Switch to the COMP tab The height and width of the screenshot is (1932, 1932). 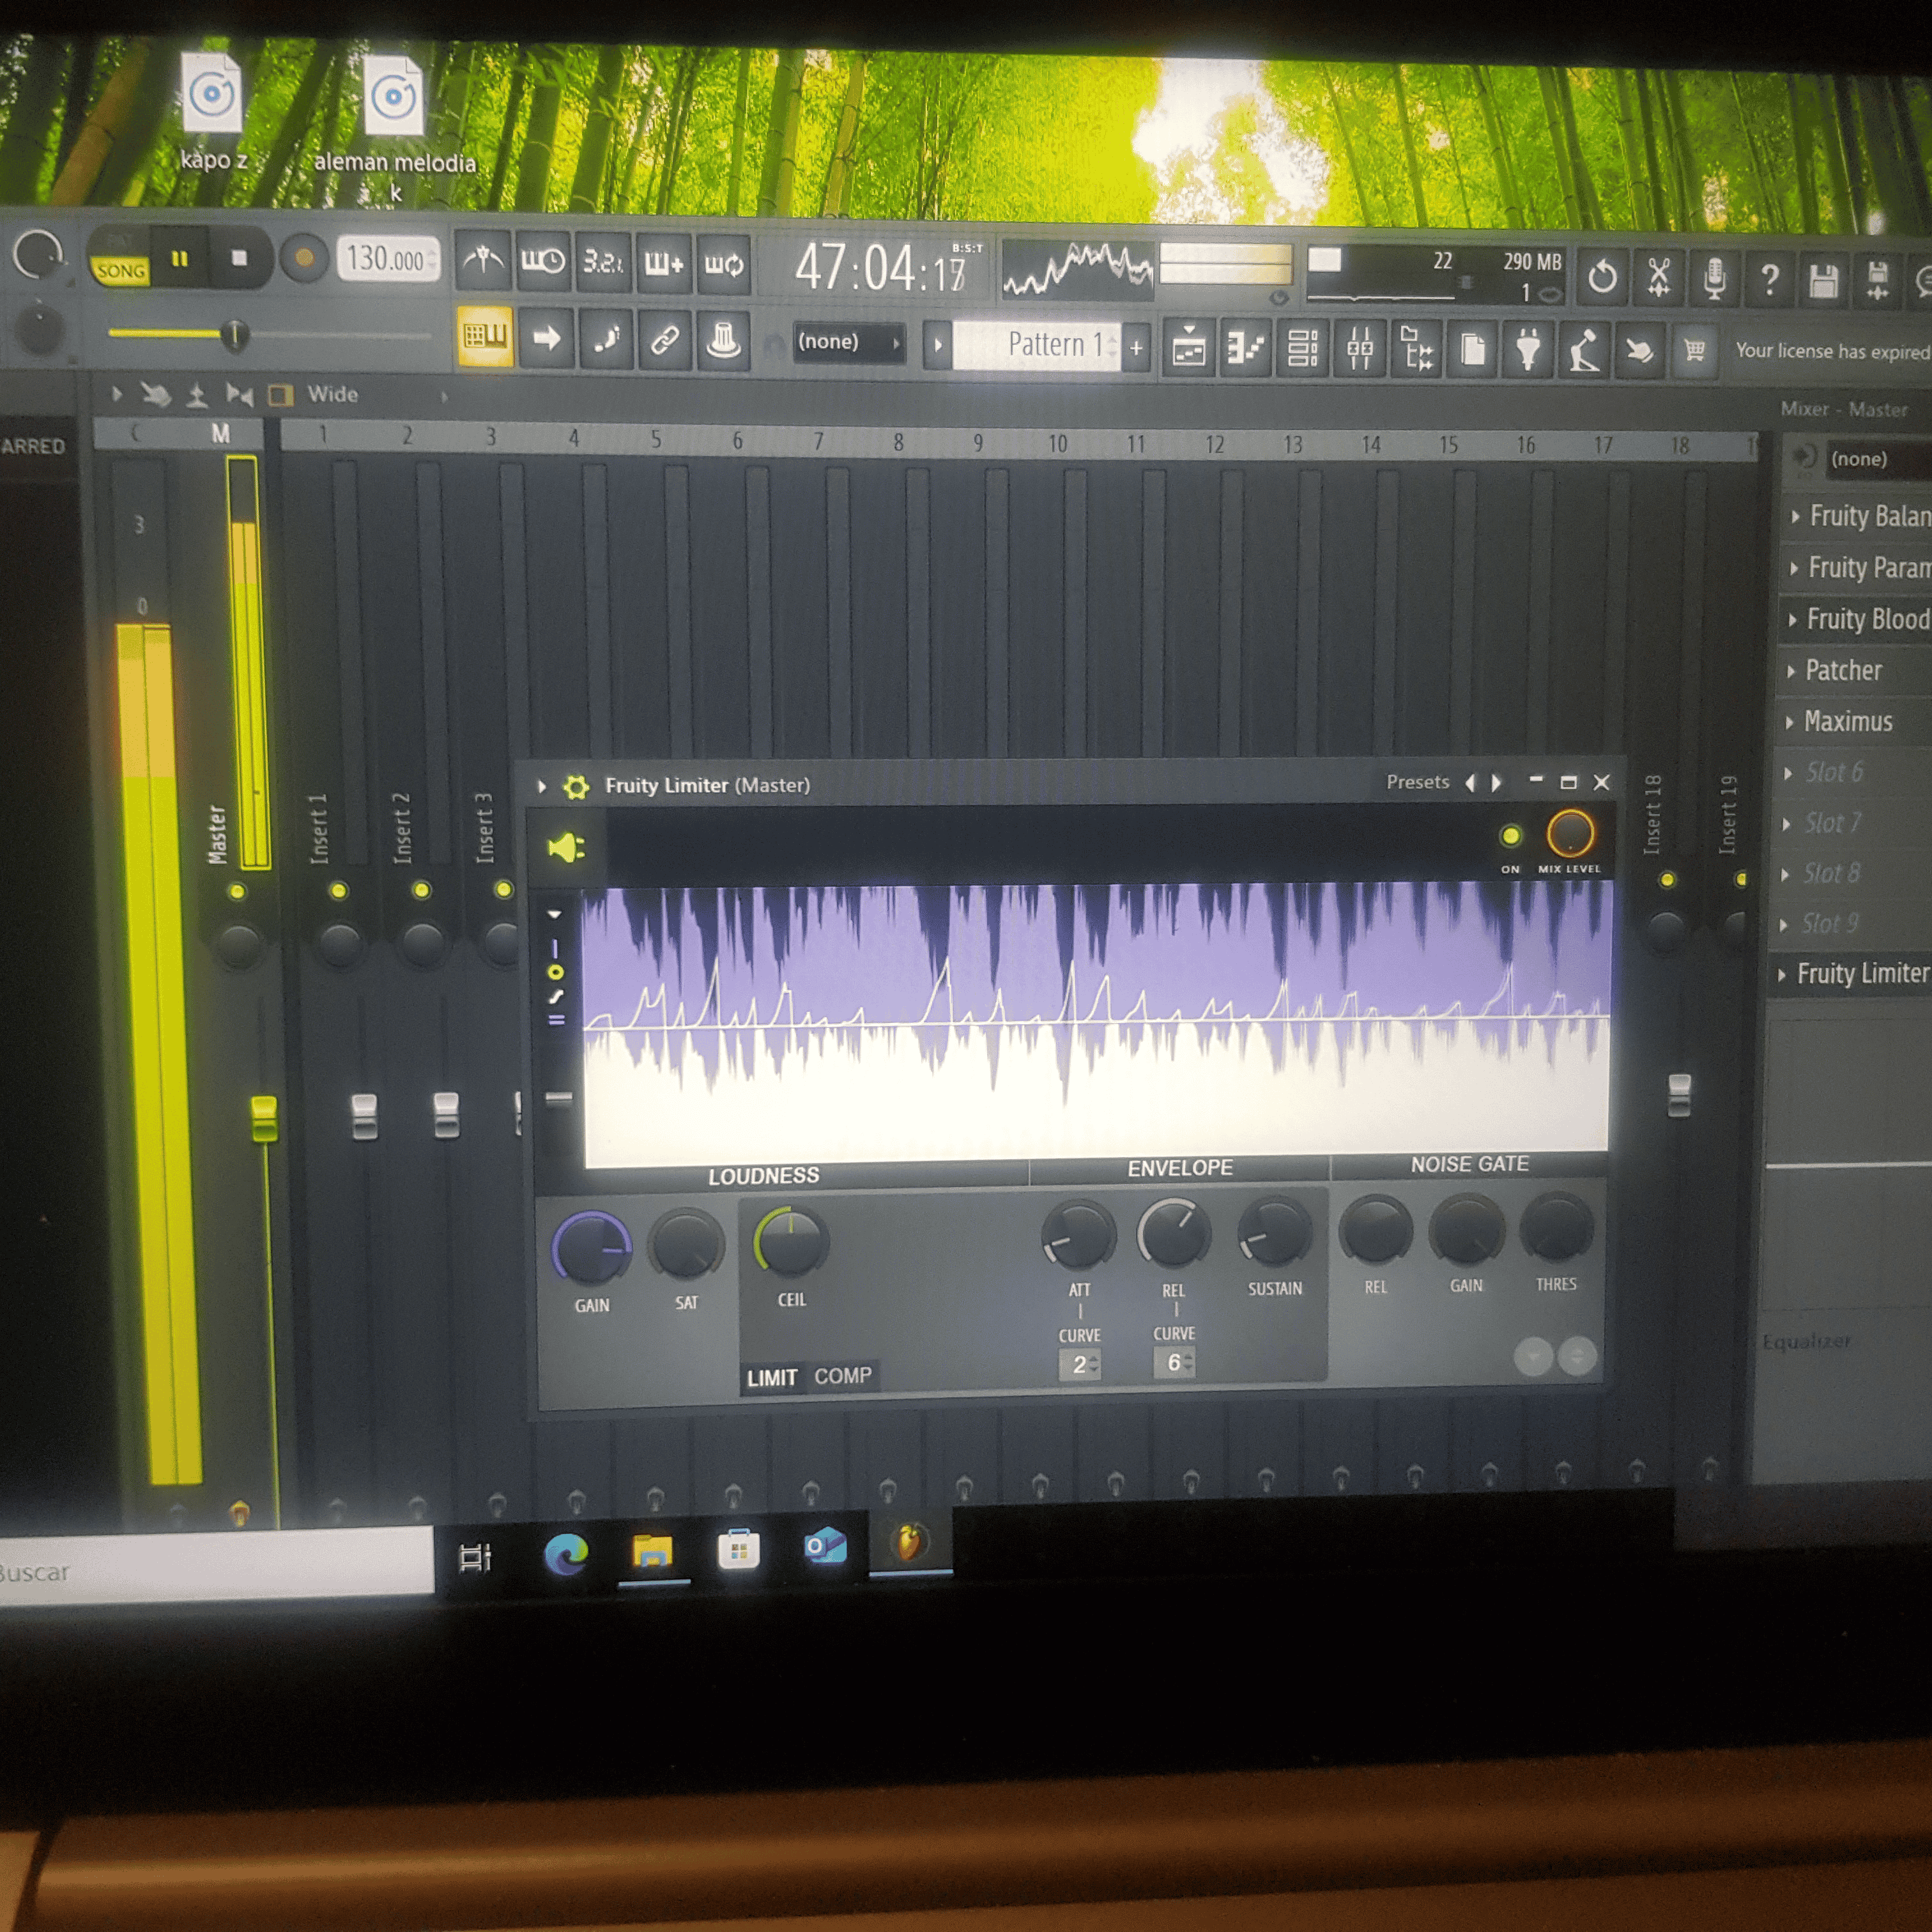843,1376
